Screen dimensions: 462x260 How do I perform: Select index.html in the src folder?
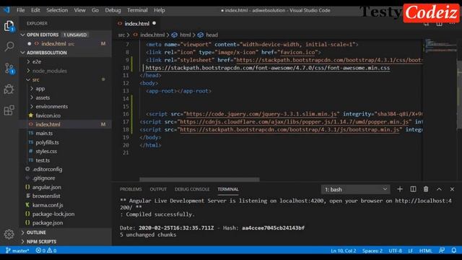48,124
